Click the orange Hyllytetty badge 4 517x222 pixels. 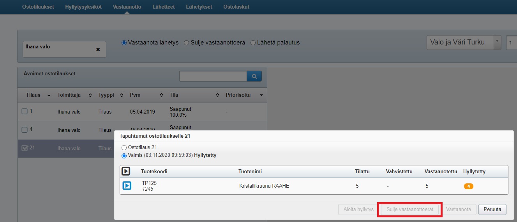point(469,186)
